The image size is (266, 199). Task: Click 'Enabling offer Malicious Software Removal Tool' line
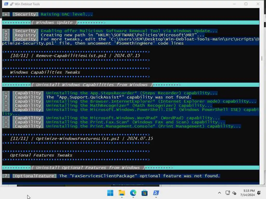[129, 31]
